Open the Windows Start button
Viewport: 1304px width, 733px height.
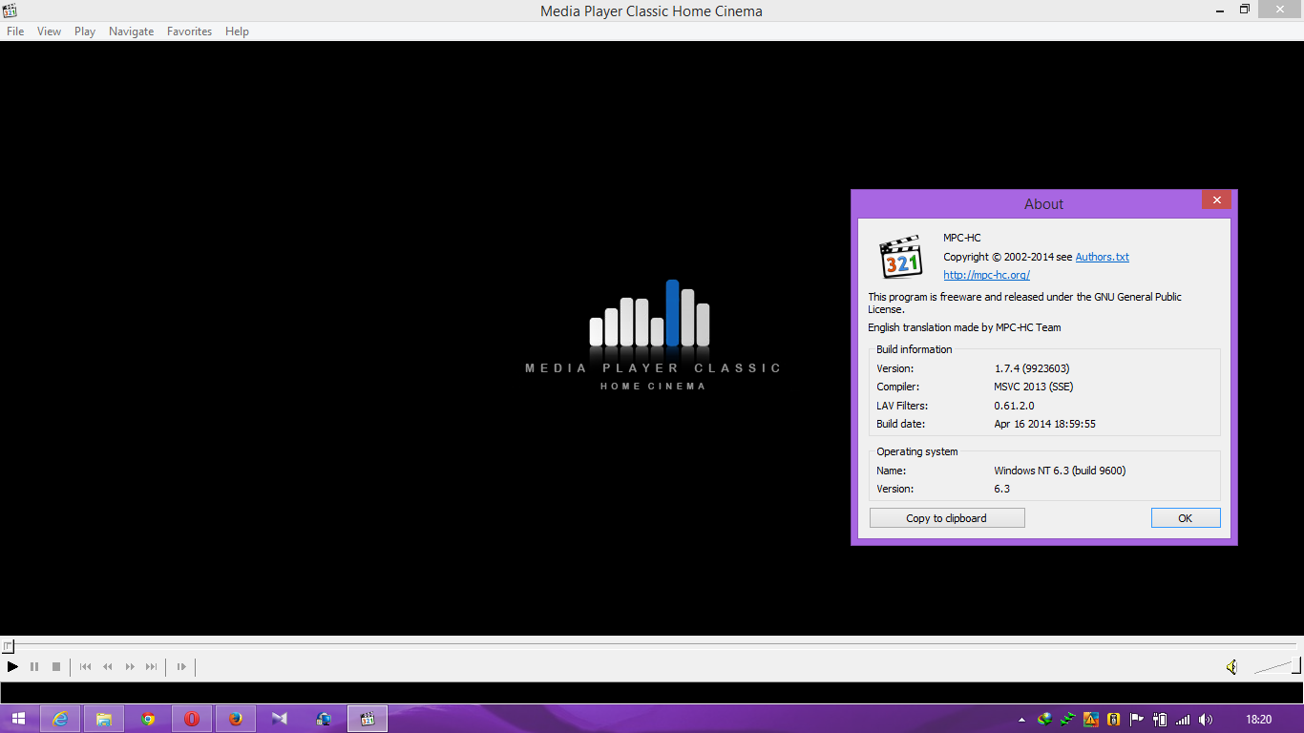pyautogui.click(x=18, y=719)
